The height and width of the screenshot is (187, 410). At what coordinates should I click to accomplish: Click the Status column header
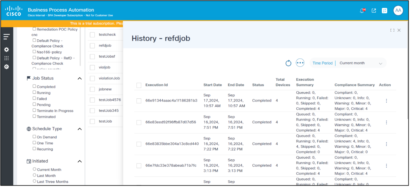coord(258,85)
